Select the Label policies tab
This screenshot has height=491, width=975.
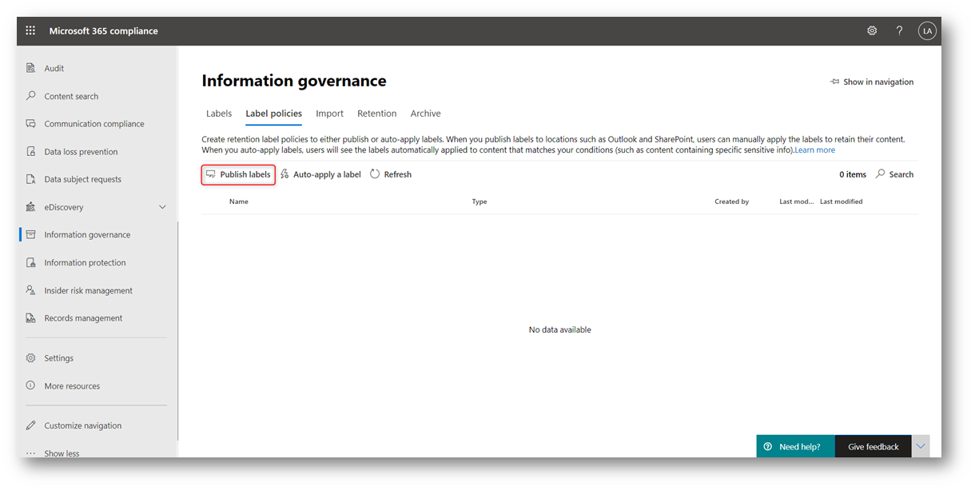273,114
